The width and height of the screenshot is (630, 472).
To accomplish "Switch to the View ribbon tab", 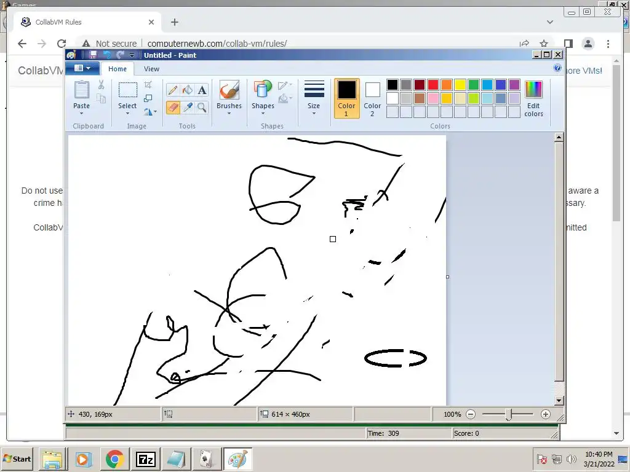I will tap(151, 69).
